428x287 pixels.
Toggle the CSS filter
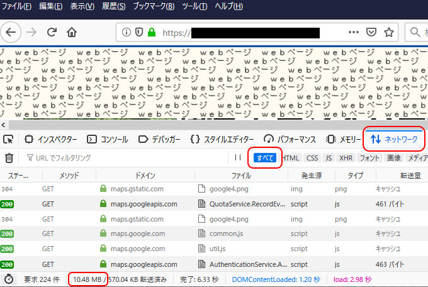click(x=312, y=158)
